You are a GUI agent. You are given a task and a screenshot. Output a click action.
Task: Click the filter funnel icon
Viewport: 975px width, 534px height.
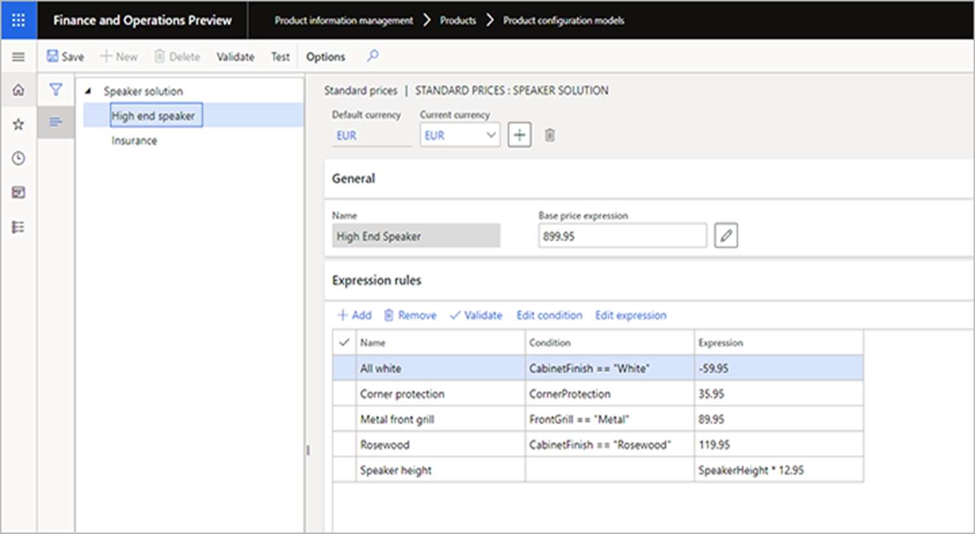pyautogui.click(x=56, y=90)
